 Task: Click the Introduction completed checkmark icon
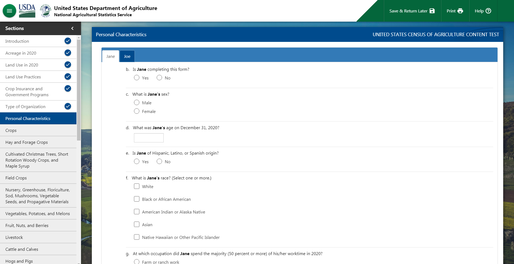point(68,41)
